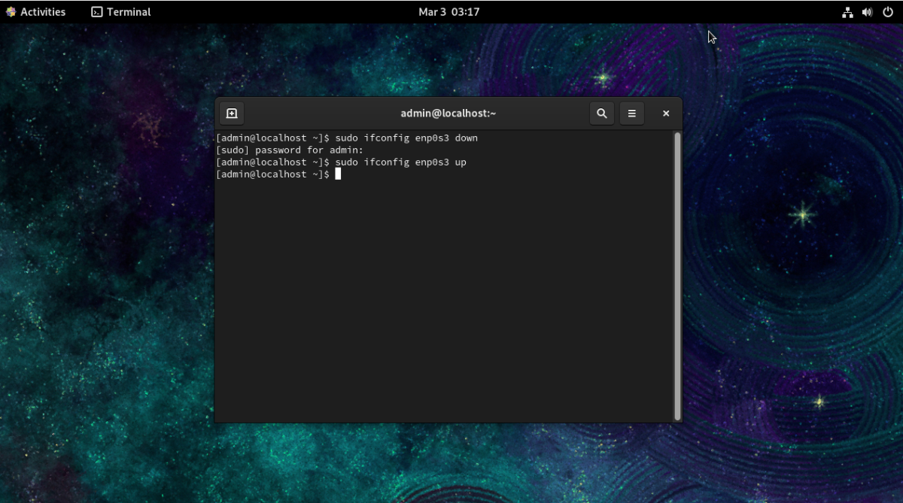Close the admin@localhost terminal window

point(666,114)
